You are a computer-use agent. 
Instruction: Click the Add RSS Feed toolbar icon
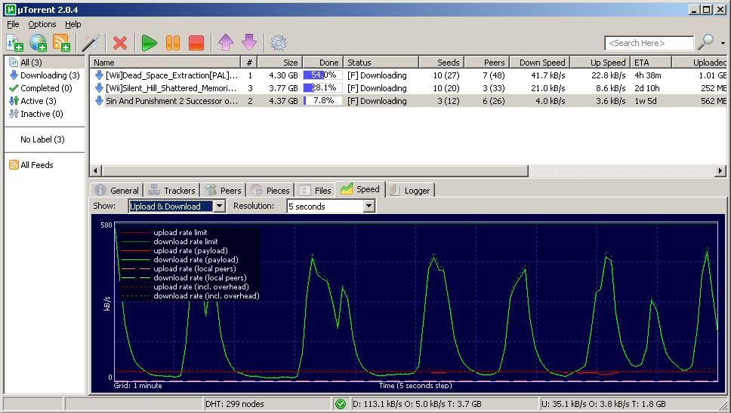61,43
